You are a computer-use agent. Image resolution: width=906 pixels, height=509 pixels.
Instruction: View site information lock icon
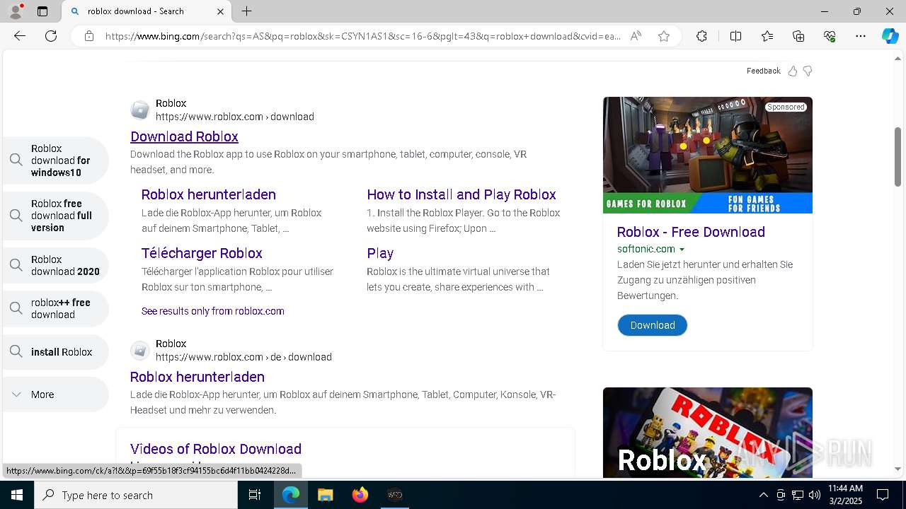tap(89, 36)
